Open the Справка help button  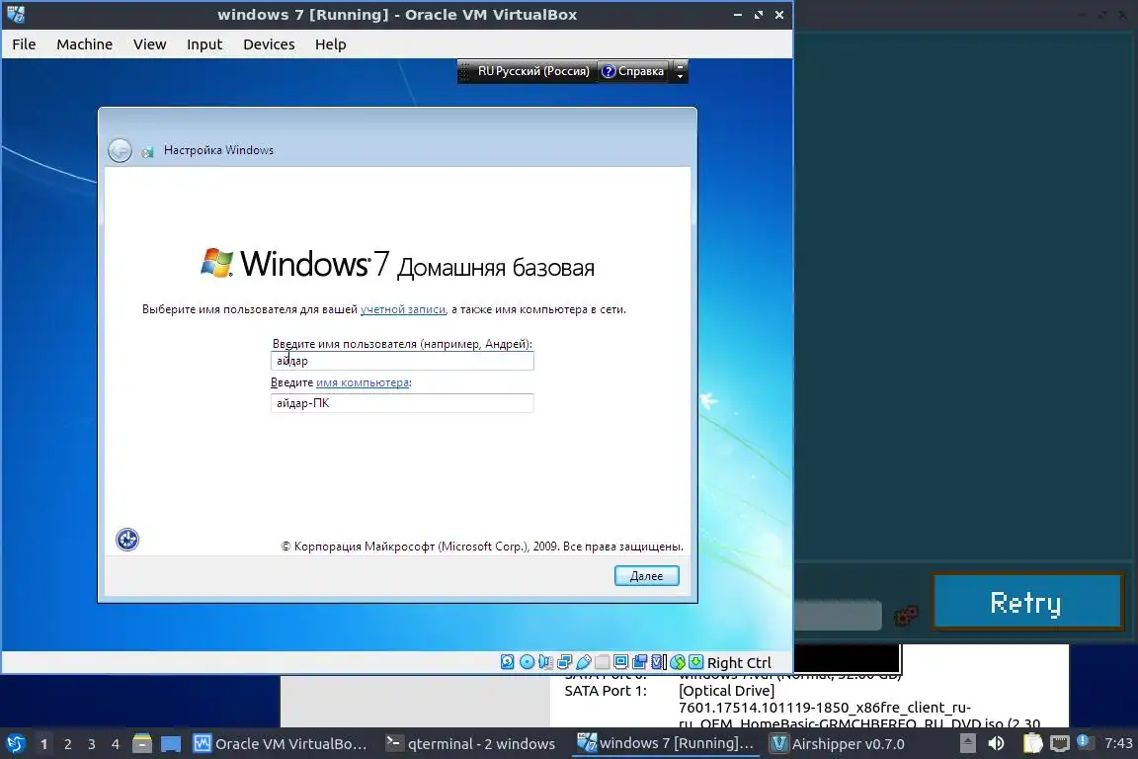[633, 71]
